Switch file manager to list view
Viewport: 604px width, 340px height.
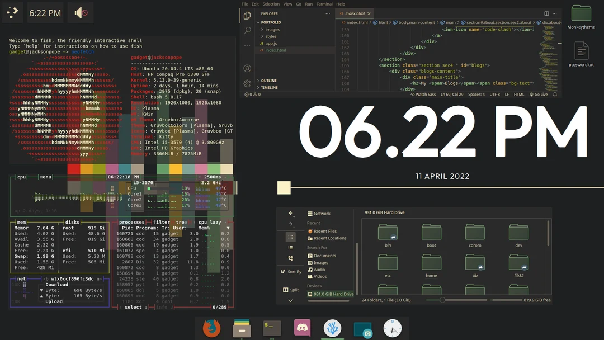click(291, 248)
